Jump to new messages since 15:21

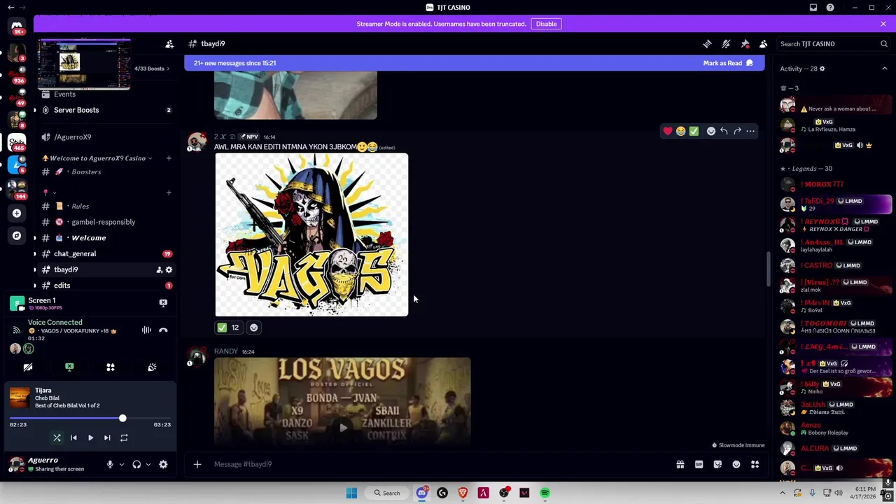pos(234,63)
